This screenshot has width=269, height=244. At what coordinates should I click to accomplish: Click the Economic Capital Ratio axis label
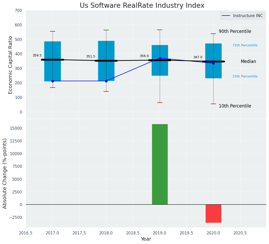point(10,65)
